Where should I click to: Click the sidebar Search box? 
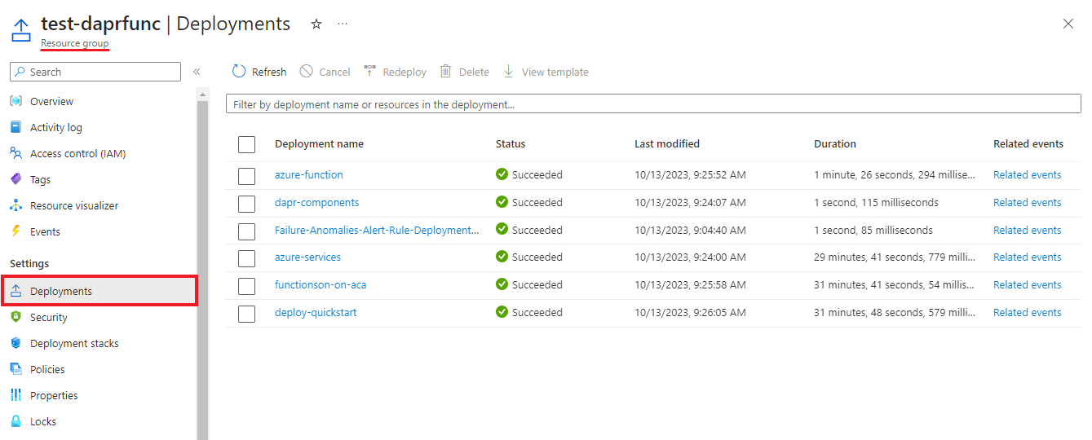pos(95,72)
